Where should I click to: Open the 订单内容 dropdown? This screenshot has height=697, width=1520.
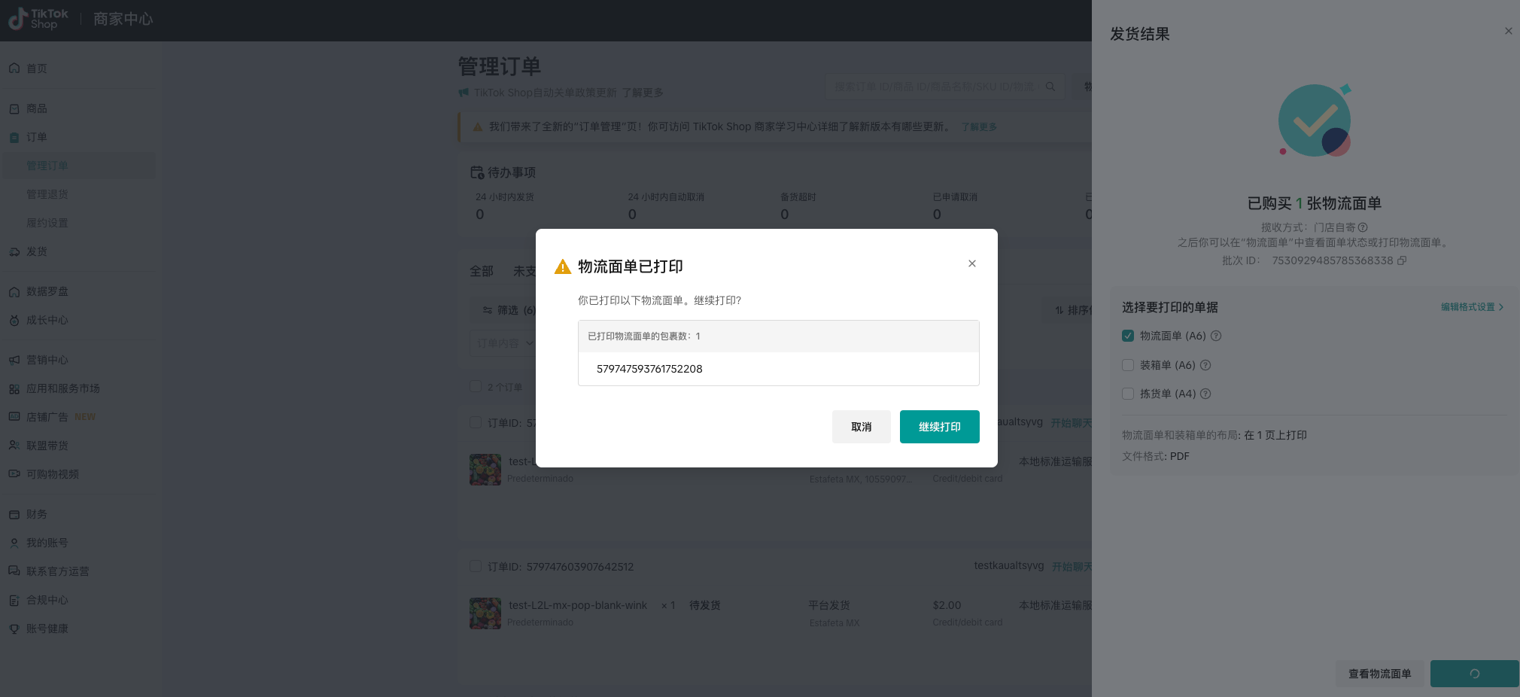click(x=504, y=343)
